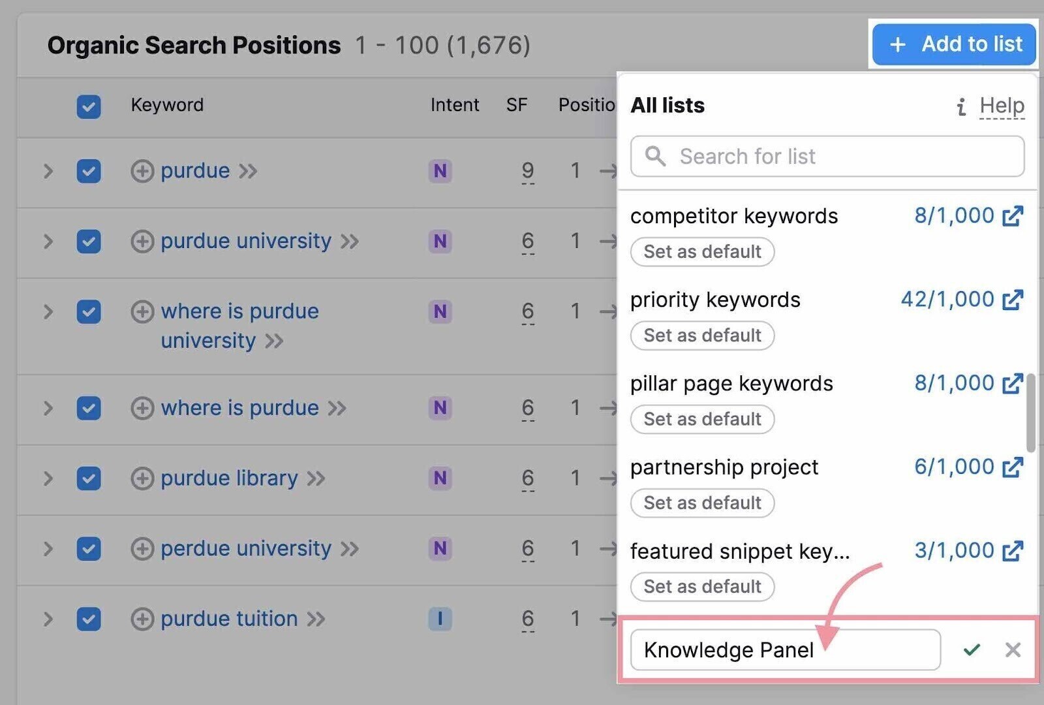Click the magnifier icon in the list search
1044x705 pixels.
click(656, 157)
